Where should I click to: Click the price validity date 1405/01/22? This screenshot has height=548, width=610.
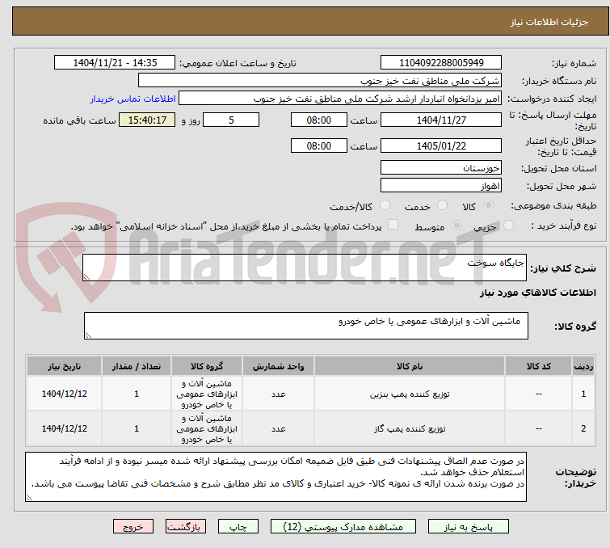(441, 145)
